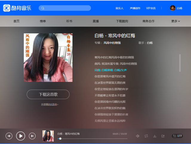
Task: Click the KuGou music logo
Action: point(17,8)
